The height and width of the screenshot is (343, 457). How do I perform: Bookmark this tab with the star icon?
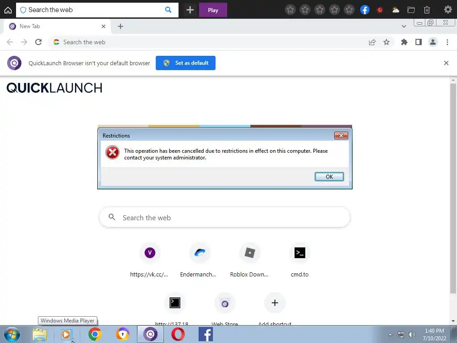pyautogui.click(x=386, y=42)
